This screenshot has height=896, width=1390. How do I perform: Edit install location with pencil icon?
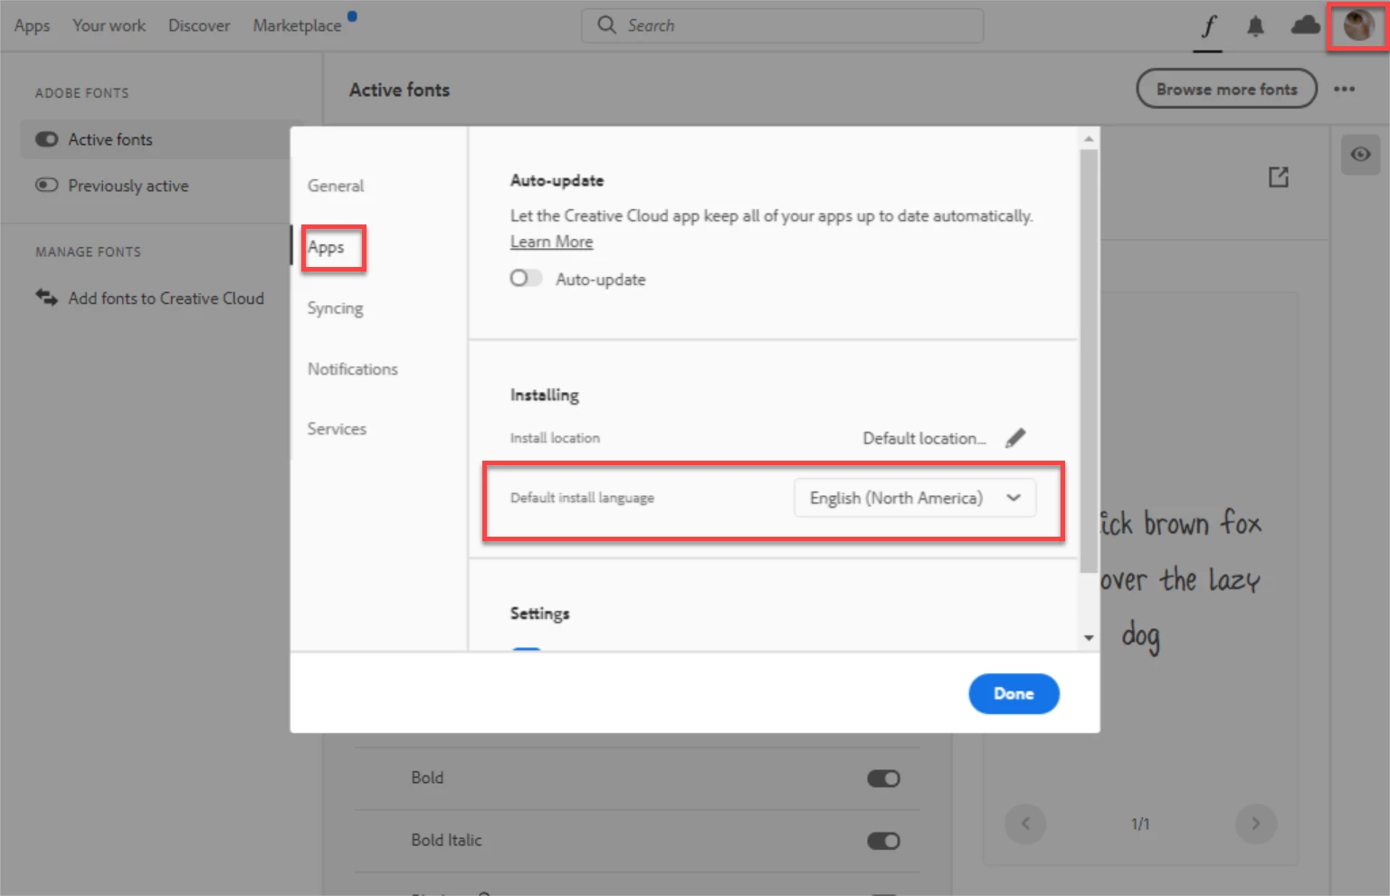[x=1015, y=438]
